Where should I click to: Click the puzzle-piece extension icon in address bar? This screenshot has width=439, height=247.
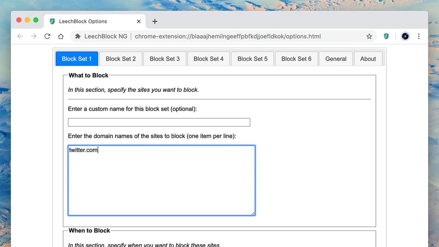pos(78,36)
